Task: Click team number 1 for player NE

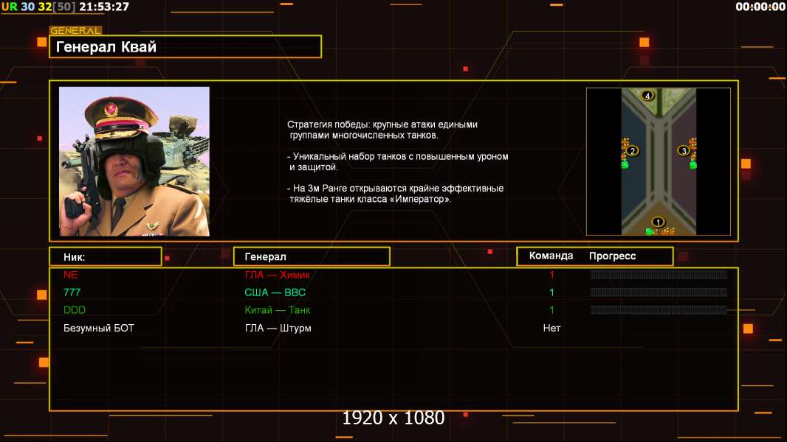Action: (551, 274)
